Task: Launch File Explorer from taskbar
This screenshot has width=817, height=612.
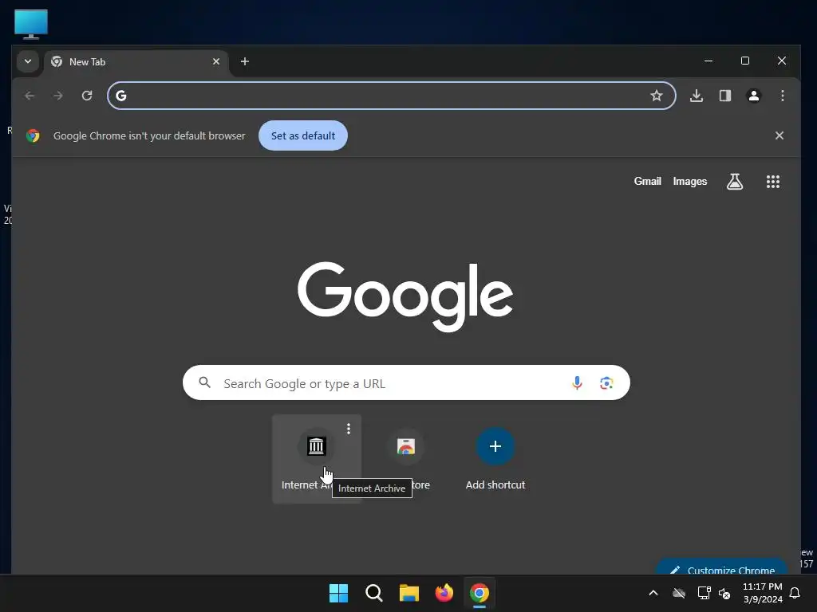Action: tap(409, 593)
